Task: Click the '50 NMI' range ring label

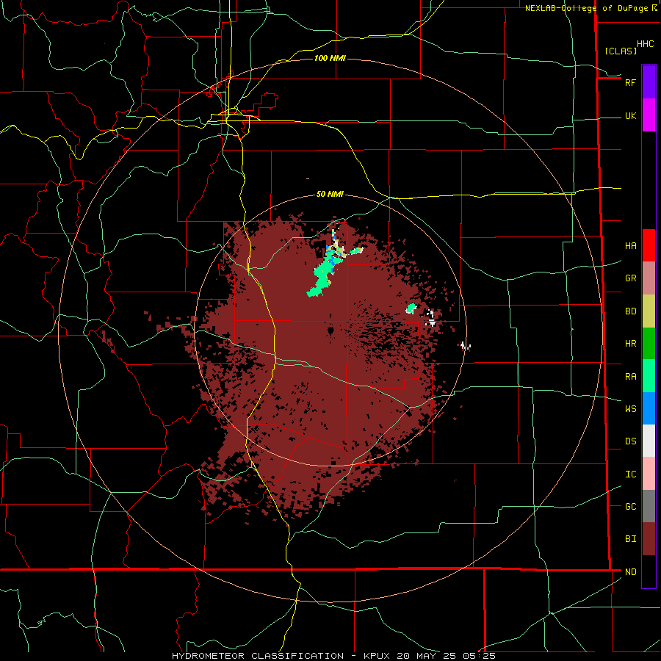Action: pyautogui.click(x=330, y=194)
